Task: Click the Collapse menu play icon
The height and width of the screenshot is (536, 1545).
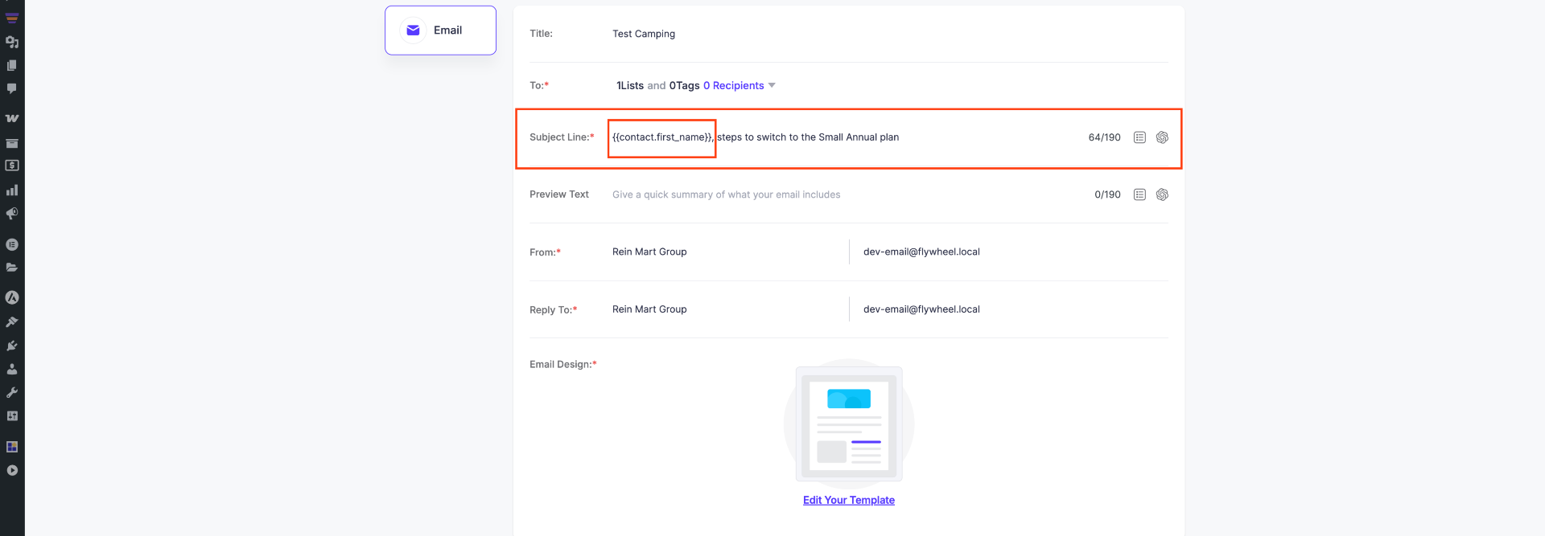Action: coord(12,470)
